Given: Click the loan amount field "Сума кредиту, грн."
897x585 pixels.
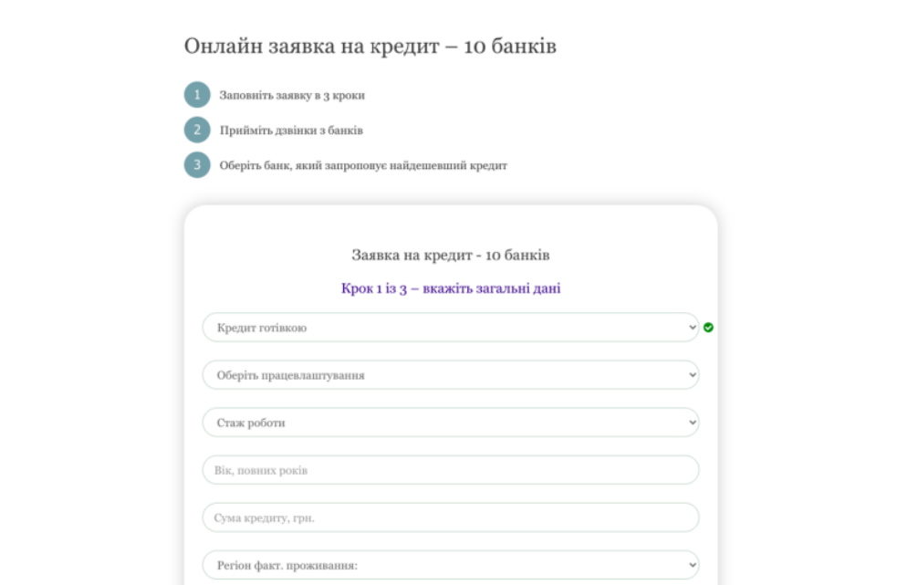Looking at the screenshot, I should tap(450, 517).
